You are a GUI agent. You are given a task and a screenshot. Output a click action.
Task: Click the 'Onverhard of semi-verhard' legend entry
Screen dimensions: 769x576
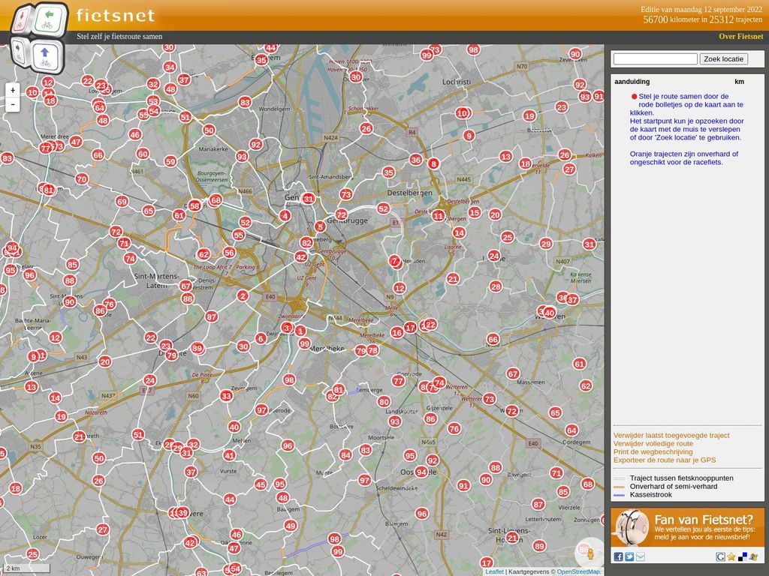674,486
